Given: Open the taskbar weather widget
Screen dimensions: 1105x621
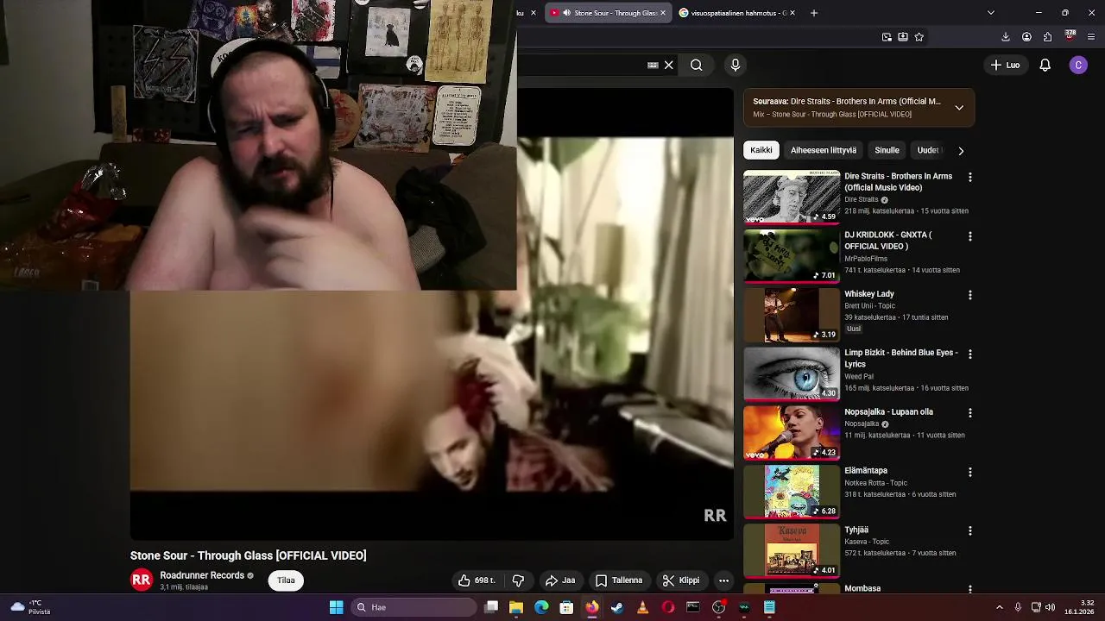Looking at the screenshot, I should click(29, 607).
